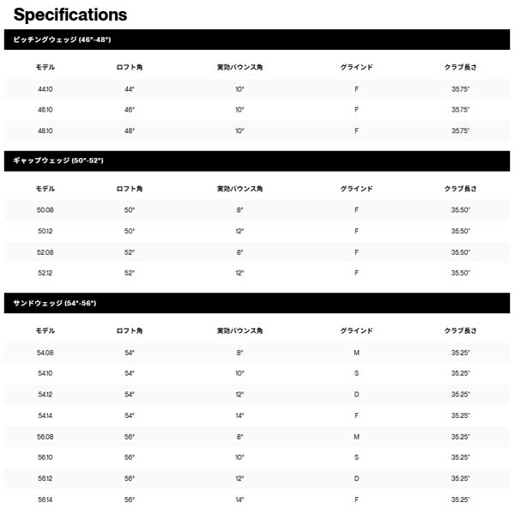Select model 54.08 in sand wedge table
The image size is (515, 515).
click(45, 353)
